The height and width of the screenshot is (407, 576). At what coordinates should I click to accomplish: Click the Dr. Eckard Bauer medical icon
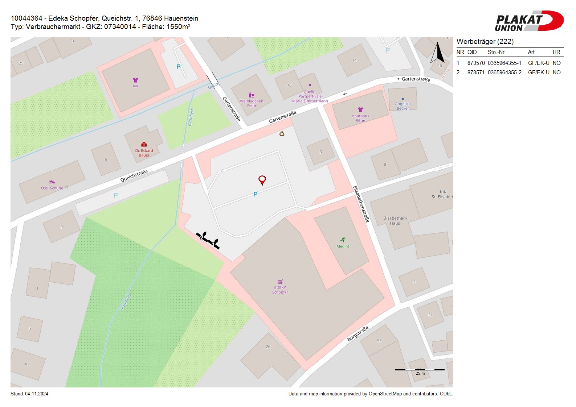coord(144,145)
